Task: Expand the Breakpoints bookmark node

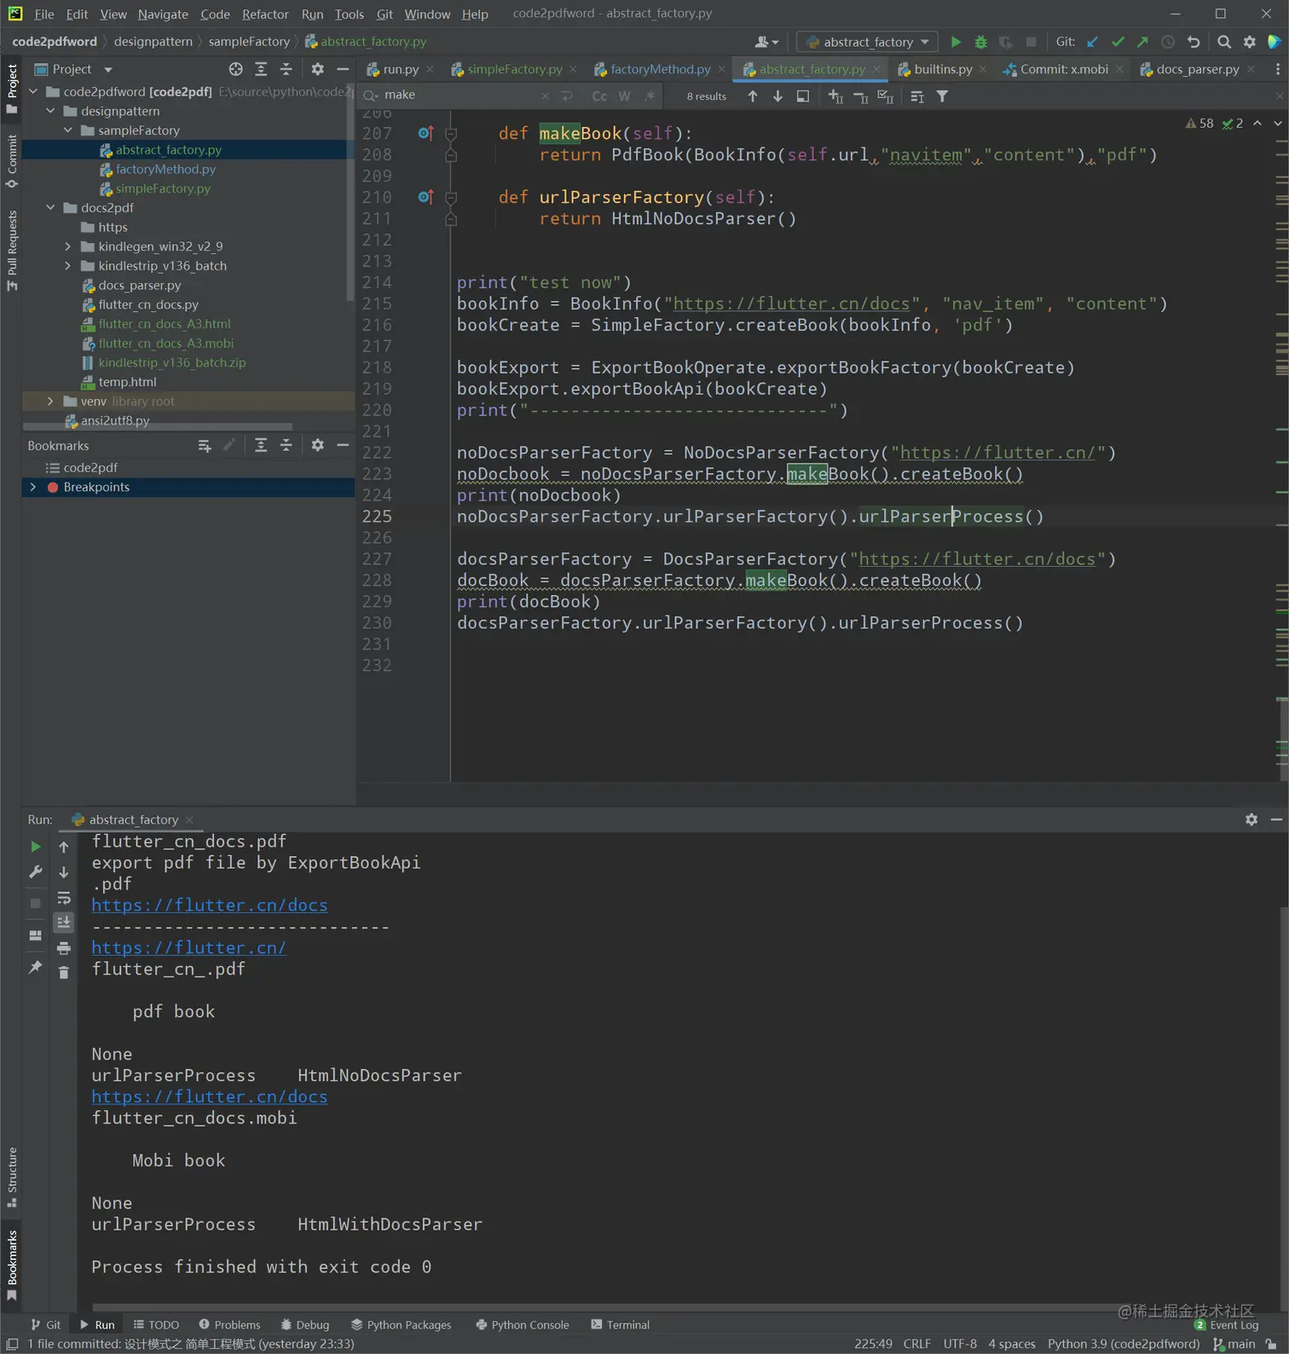Action: 33,487
